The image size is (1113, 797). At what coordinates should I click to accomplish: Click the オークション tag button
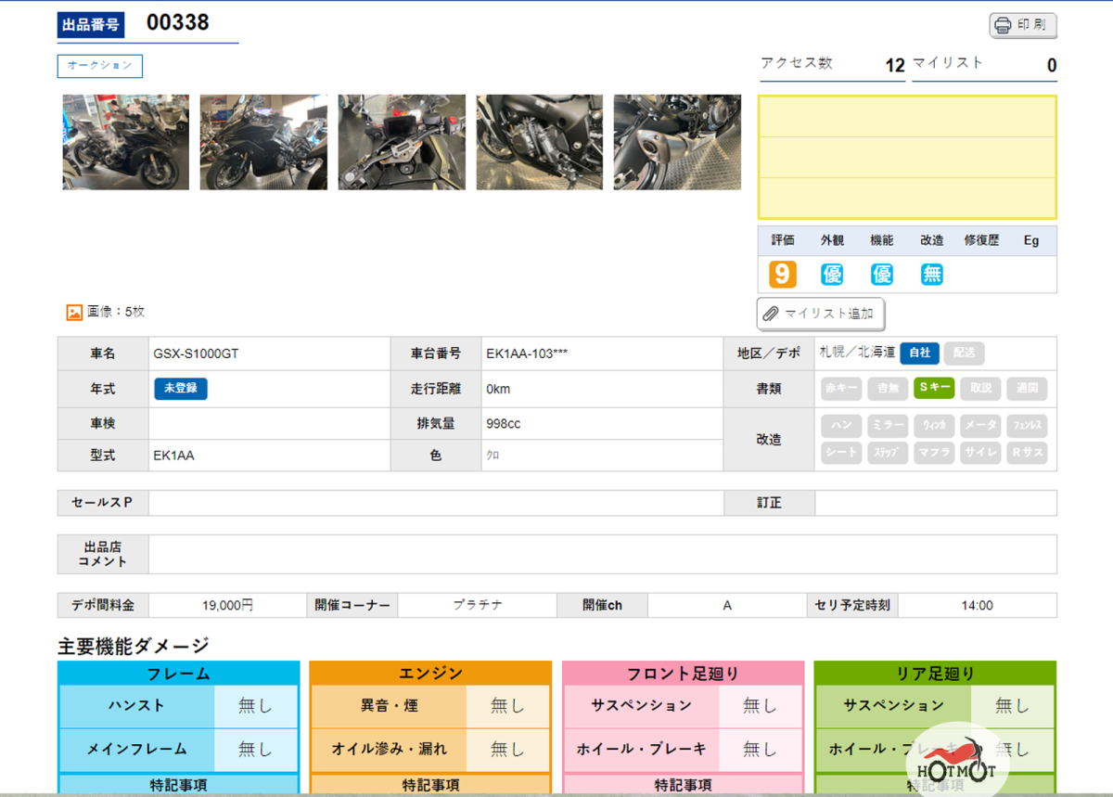tap(99, 66)
